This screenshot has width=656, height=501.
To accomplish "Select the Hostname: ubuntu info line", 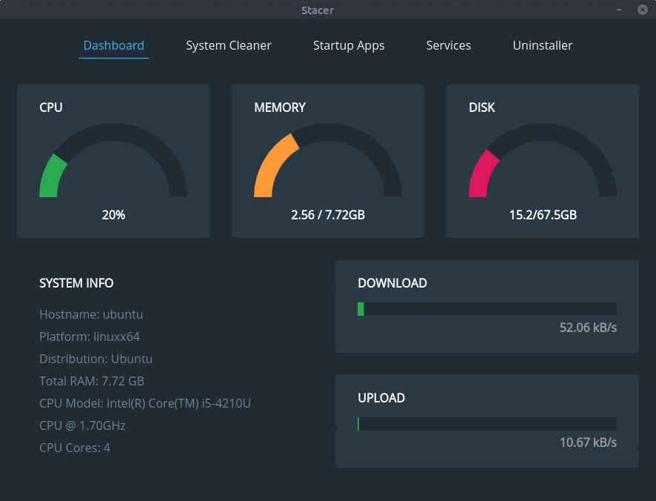I will pos(91,314).
